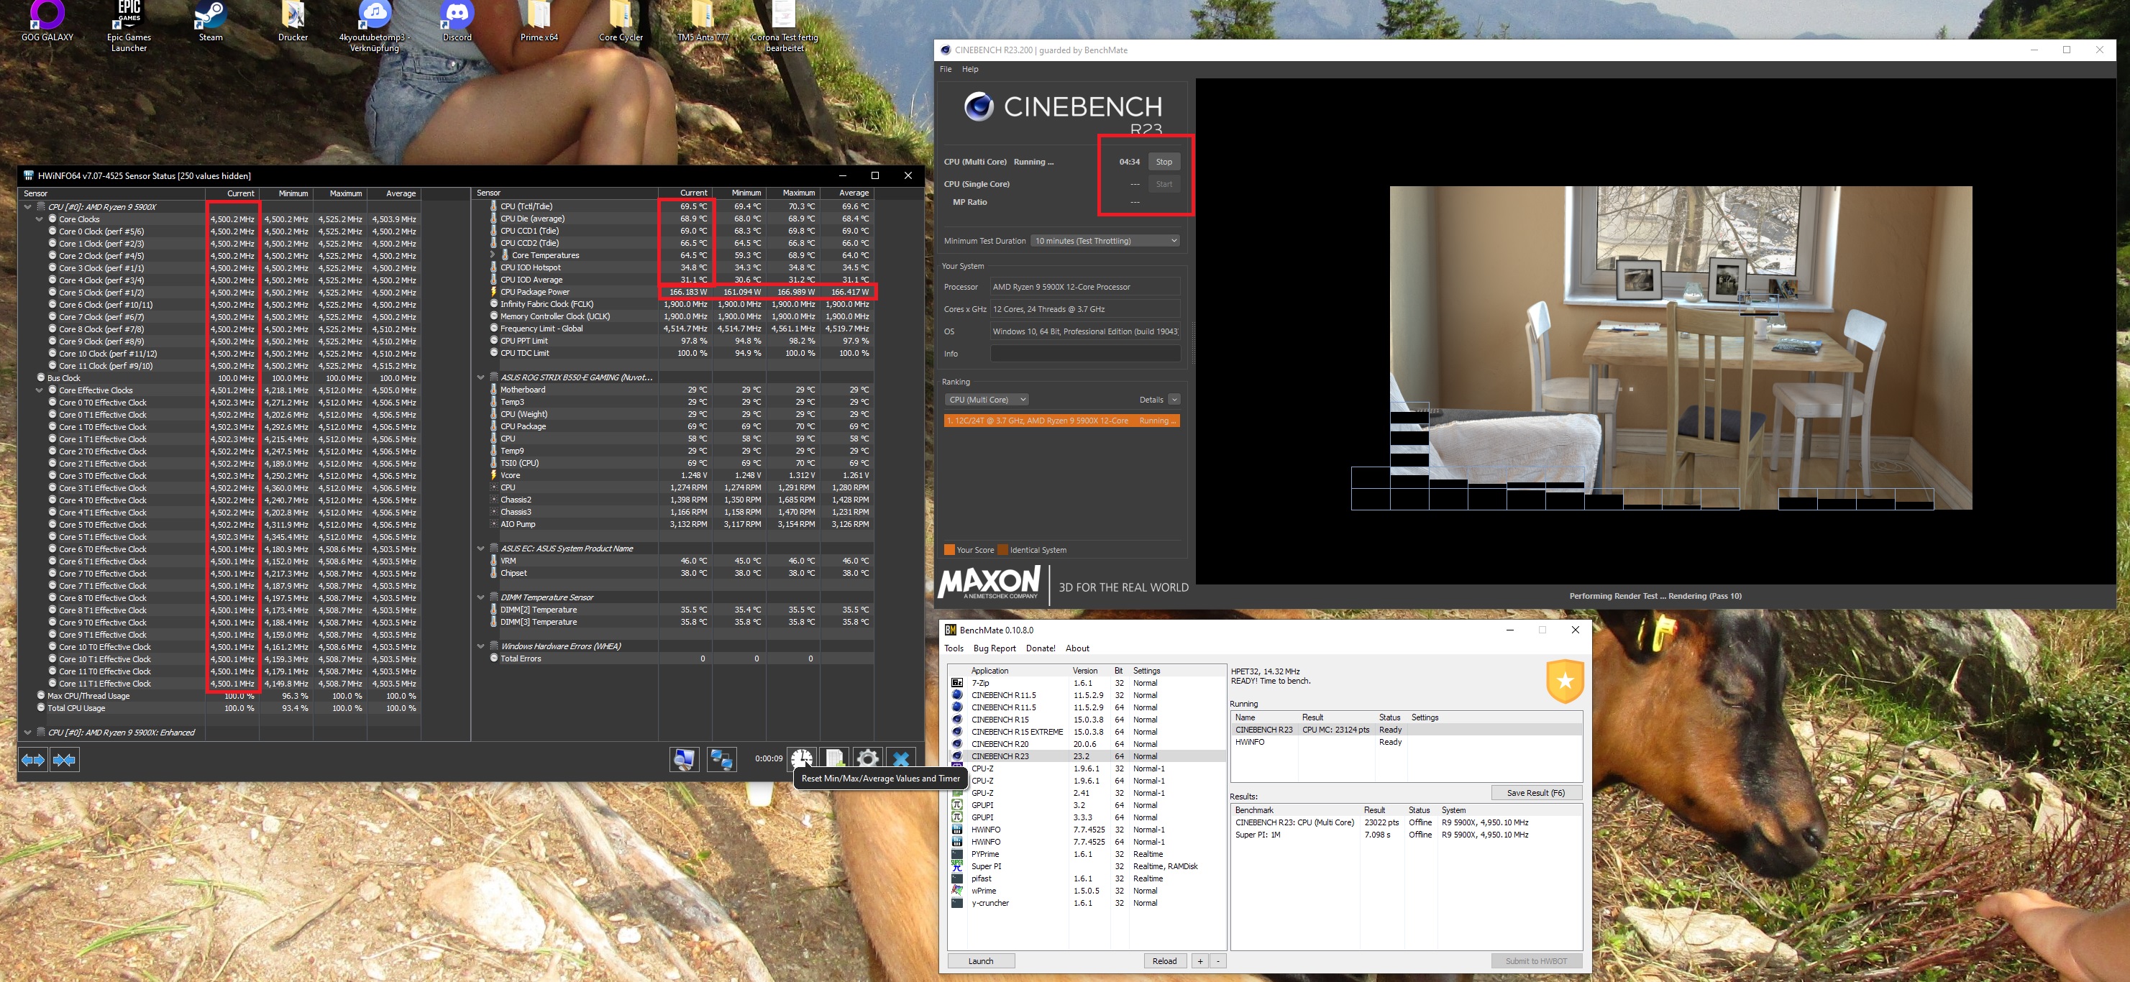Stop the Multi Core benchmark
The width and height of the screenshot is (2130, 982).
click(x=1164, y=162)
